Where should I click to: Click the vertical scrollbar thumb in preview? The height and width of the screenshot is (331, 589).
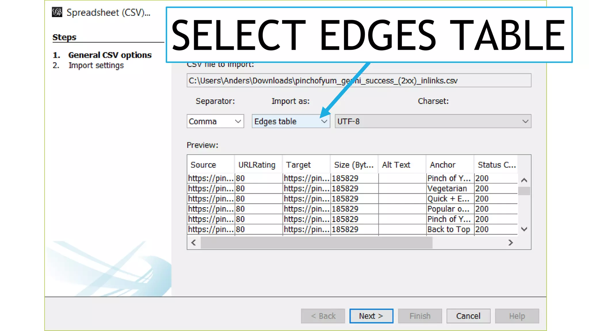(524, 191)
